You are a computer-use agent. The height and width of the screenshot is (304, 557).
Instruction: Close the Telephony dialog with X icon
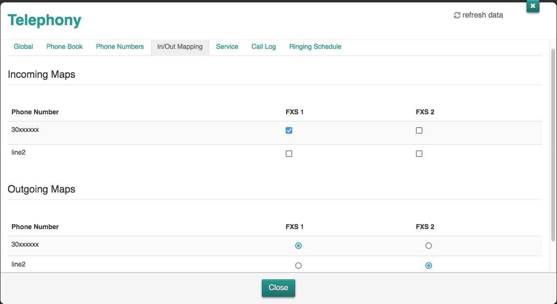pos(533,6)
